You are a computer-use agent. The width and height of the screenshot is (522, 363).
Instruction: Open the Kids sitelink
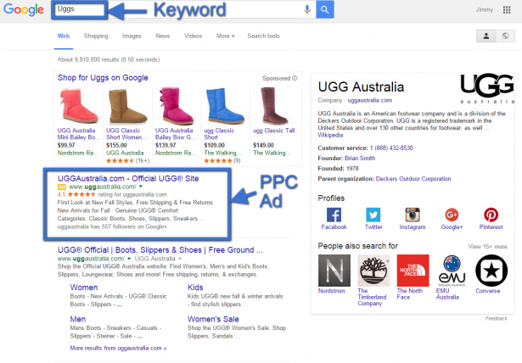click(x=195, y=288)
